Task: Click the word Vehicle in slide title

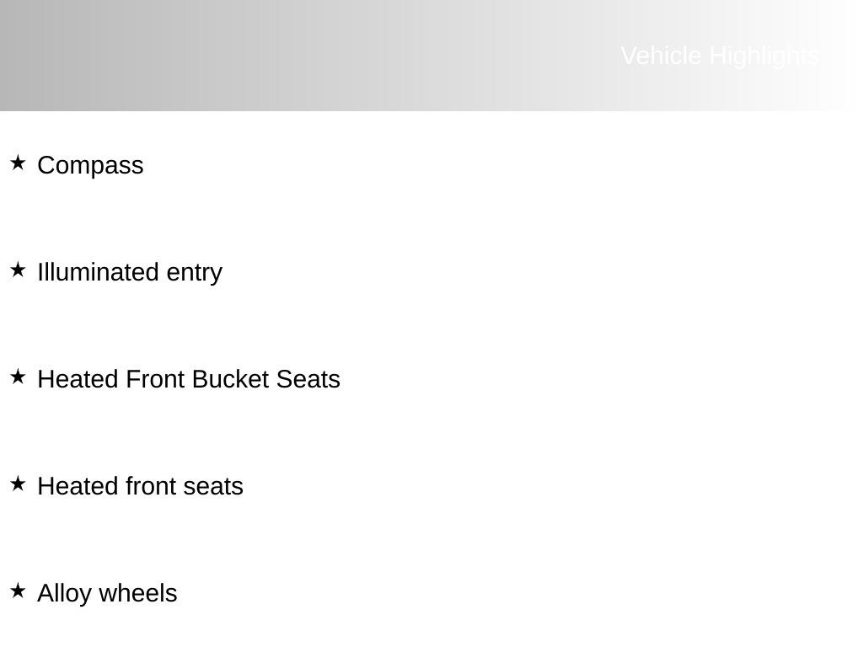Action: (661, 56)
